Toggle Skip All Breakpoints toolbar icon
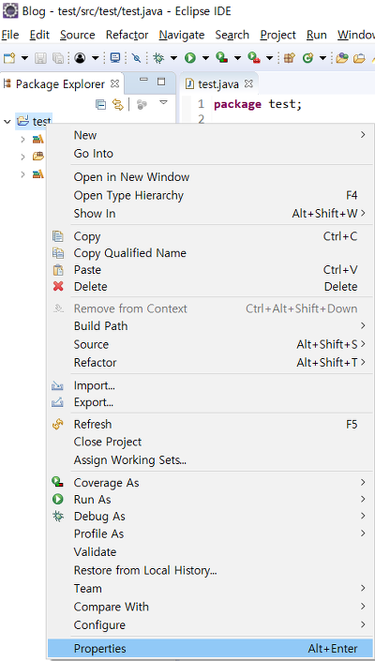This screenshot has height=661, width=375. point(136,58)
